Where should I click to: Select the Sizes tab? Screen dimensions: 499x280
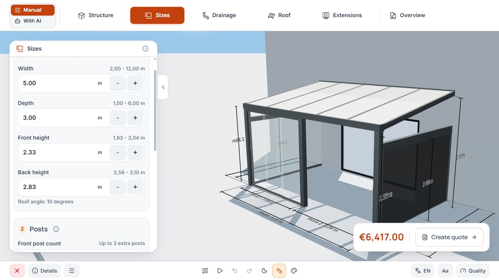tap(157, 15)
